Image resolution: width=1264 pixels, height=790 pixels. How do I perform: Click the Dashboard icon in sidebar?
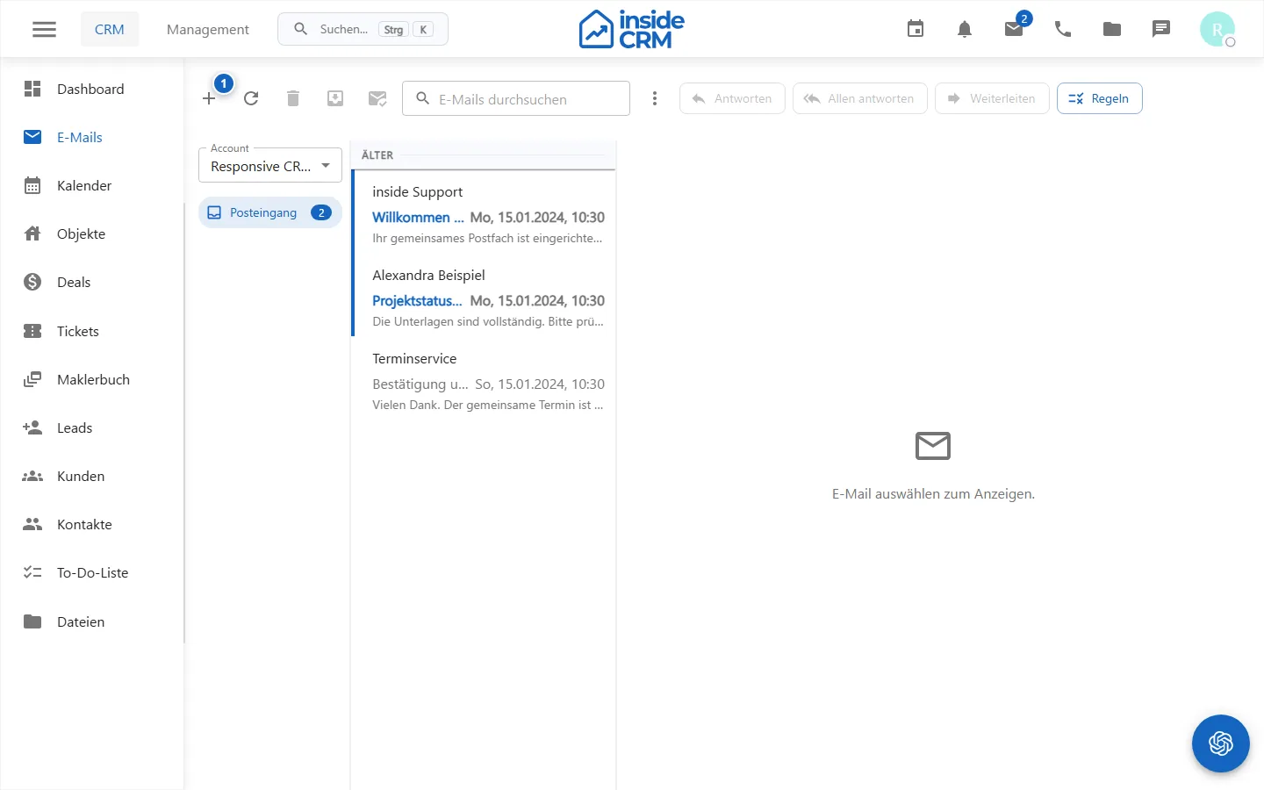tap(32, 89)
